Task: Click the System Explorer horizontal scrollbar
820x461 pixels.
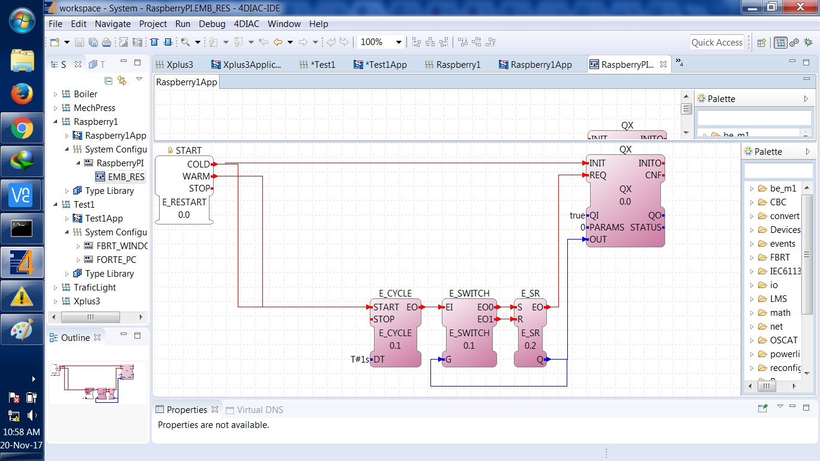Action: pos(91,317)
